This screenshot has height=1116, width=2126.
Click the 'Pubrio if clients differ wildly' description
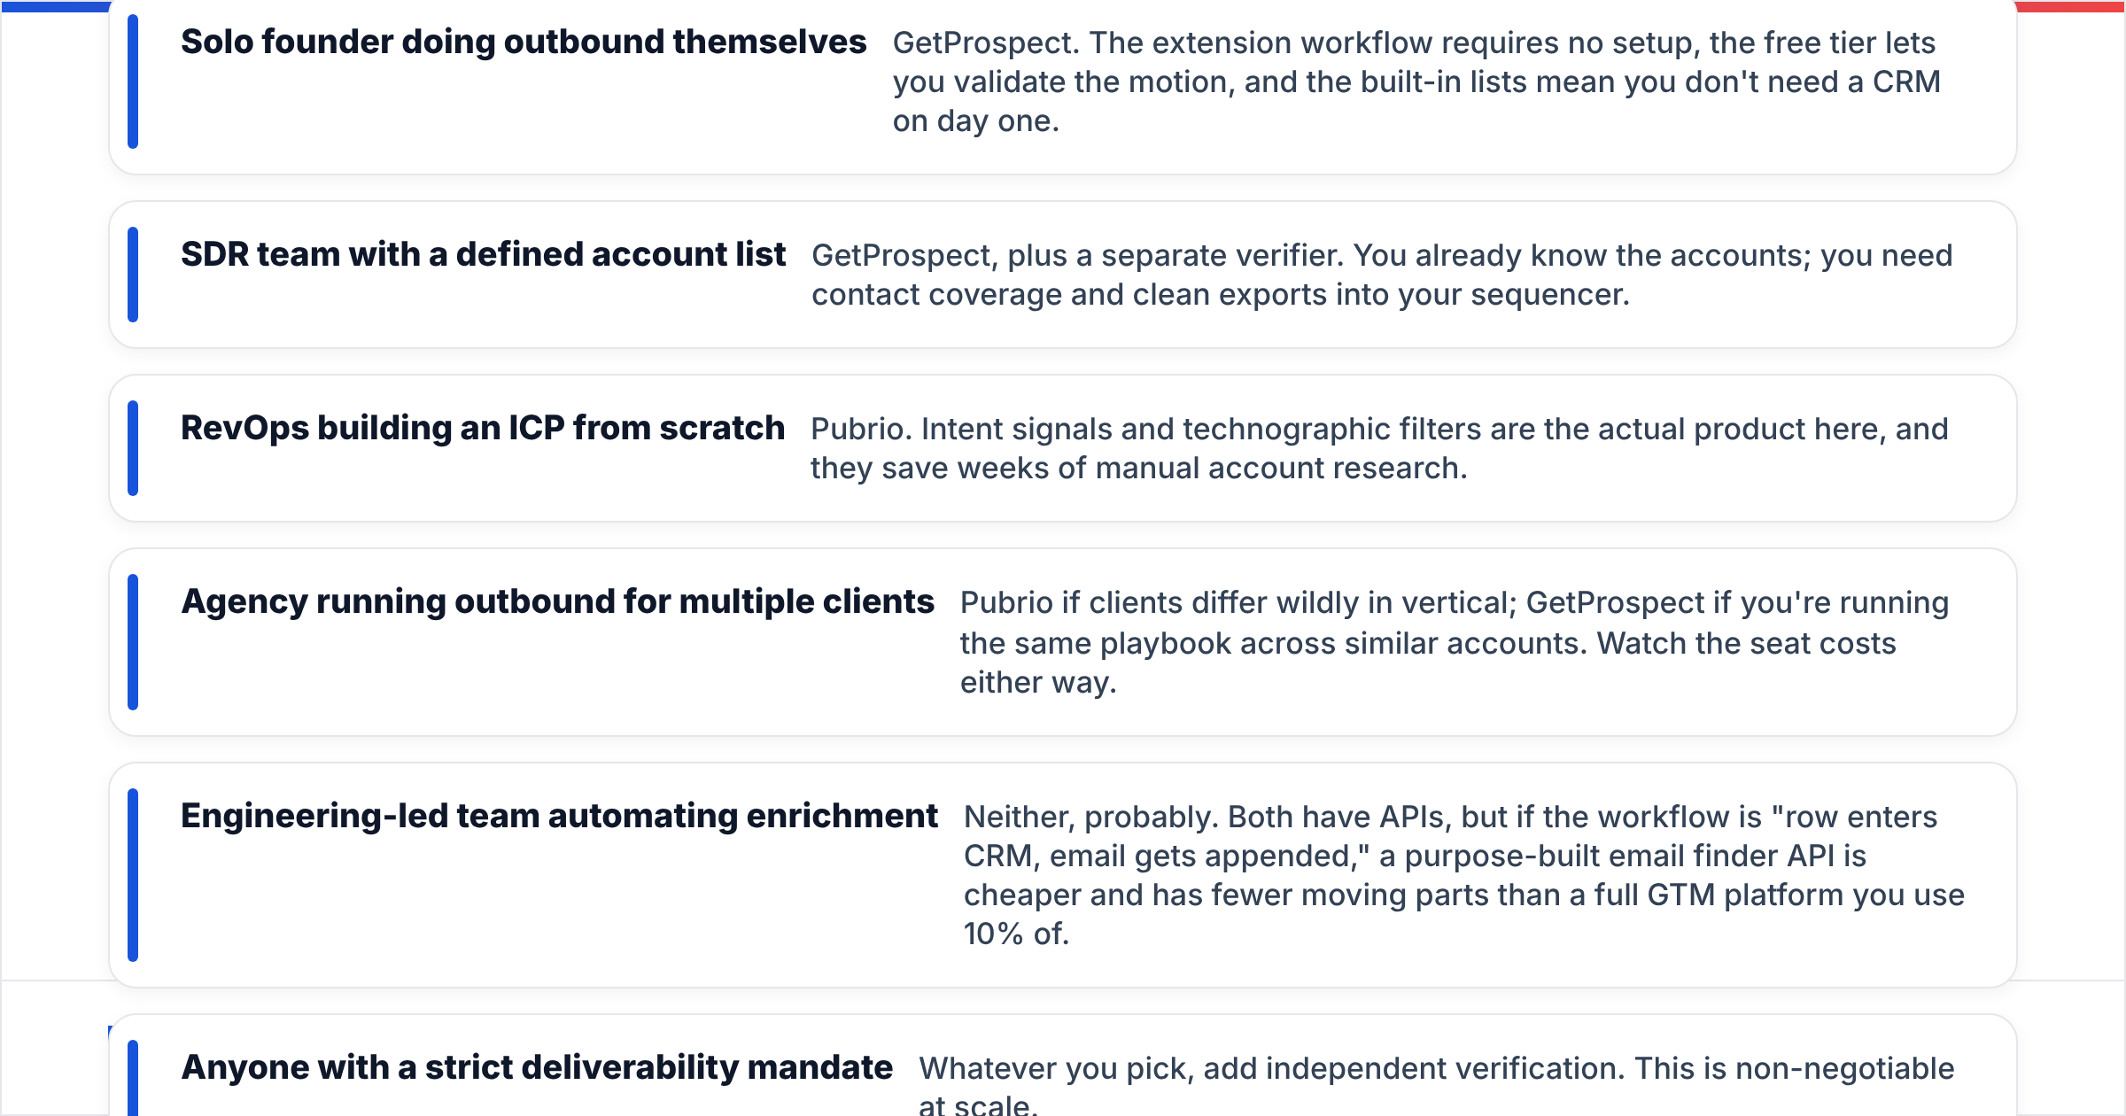pos(1455,642)
